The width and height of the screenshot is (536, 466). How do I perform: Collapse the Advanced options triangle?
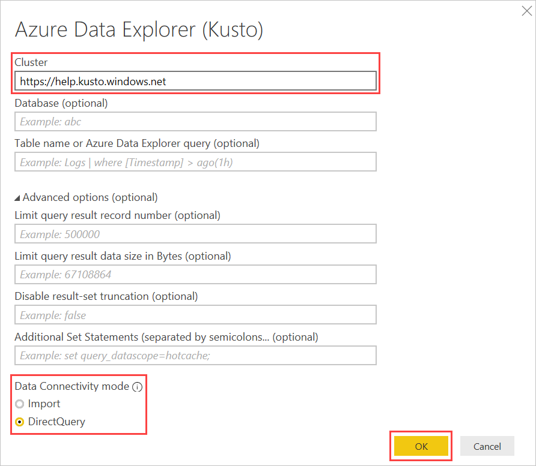pyautogui.click(x=17, y=197)
